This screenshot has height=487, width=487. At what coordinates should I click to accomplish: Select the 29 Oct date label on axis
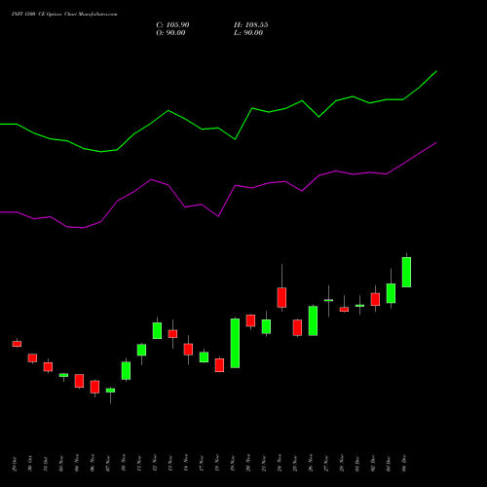coord(15,464)
